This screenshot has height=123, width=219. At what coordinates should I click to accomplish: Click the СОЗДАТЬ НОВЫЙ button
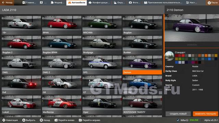pyautogui.click(x=178, y=114)
